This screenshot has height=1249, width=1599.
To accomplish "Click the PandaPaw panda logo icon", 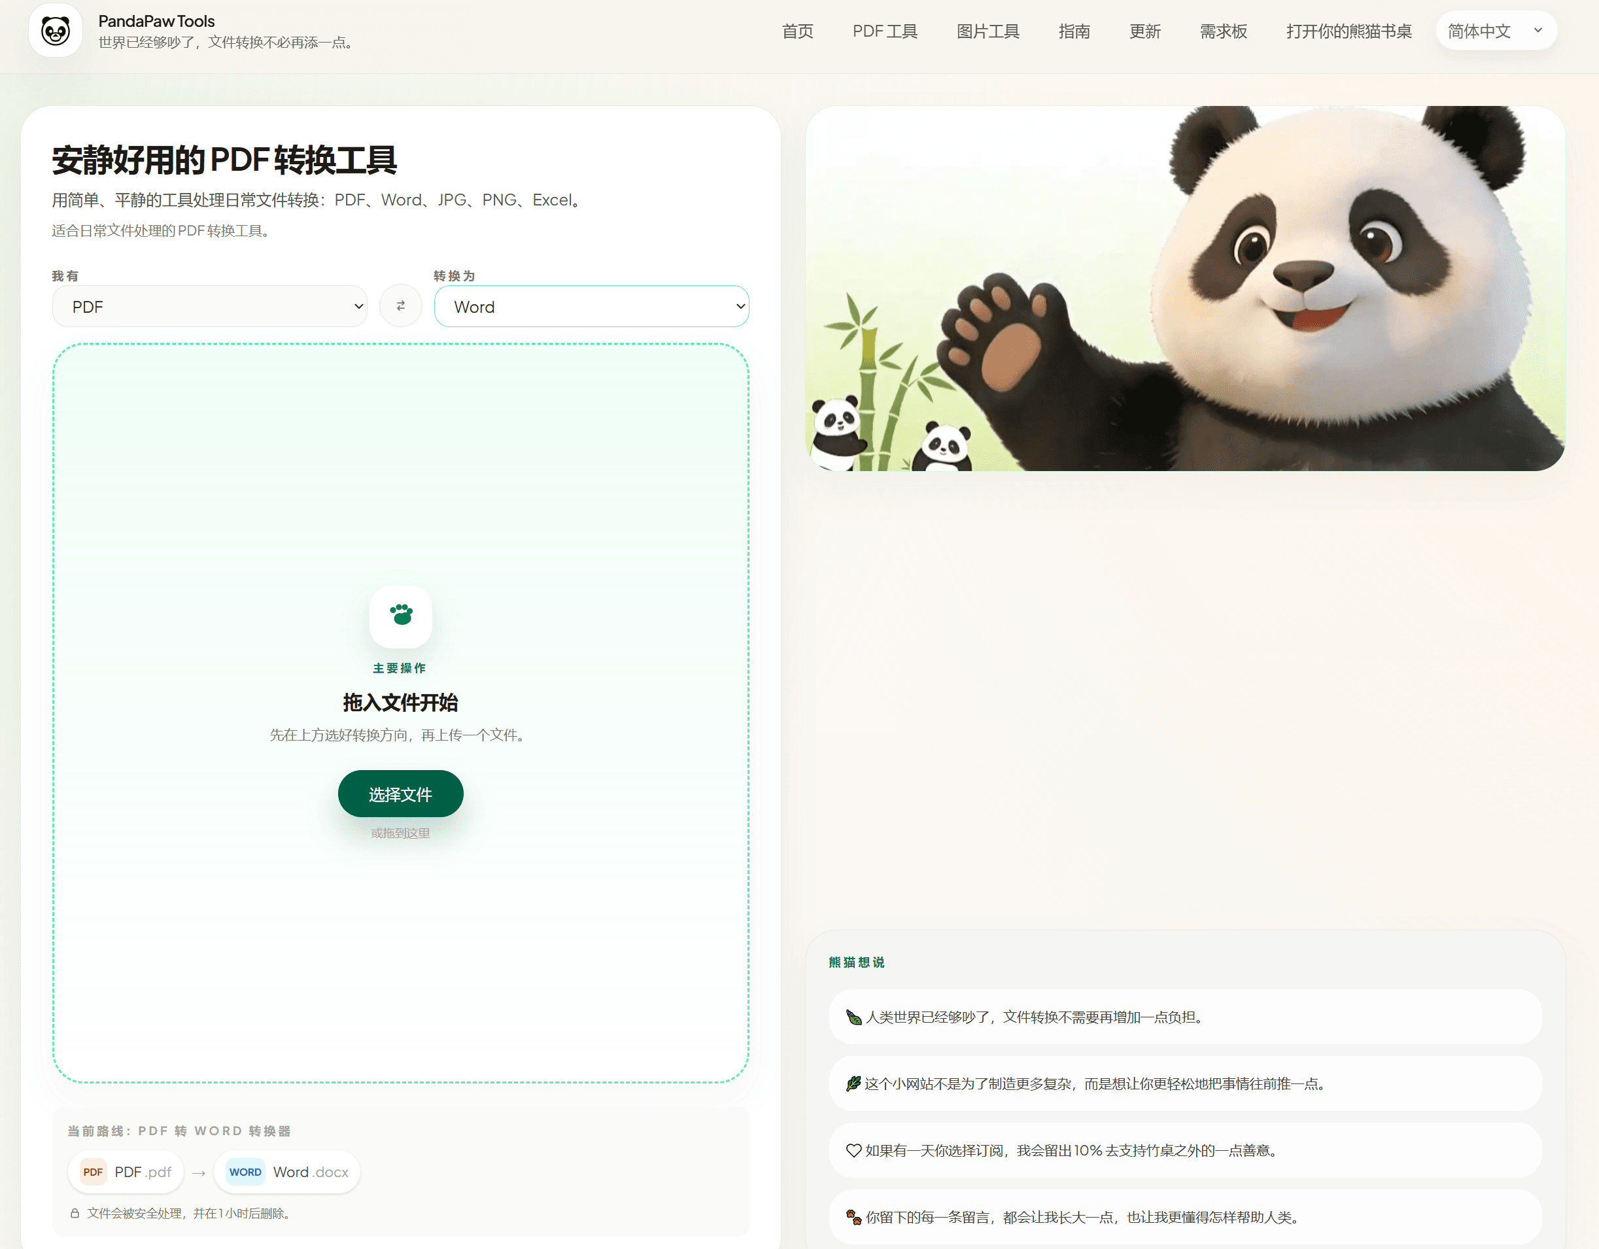I will click(56, 31).
